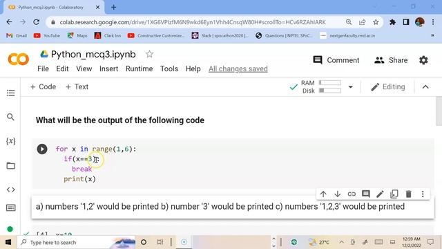Open Chrome three-dot menu
This screenshot has height=249, width=442.
tap(433, 22)
